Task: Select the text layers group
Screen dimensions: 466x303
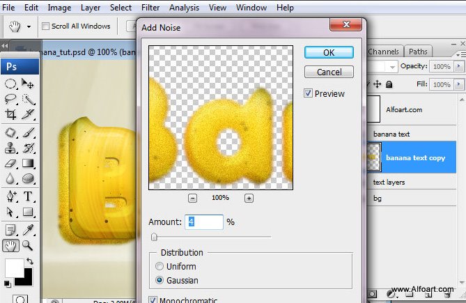Action: coord(412,182)
